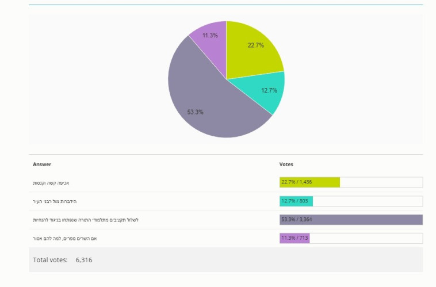This screenshot has width=436, height=287.
Task: Click the total vote count 6,316
Action: [x=83, y=260]
